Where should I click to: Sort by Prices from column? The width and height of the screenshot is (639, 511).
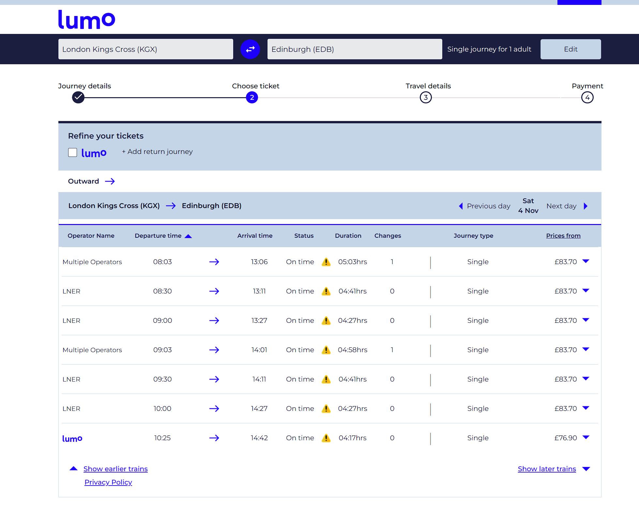tap(563, 236)
